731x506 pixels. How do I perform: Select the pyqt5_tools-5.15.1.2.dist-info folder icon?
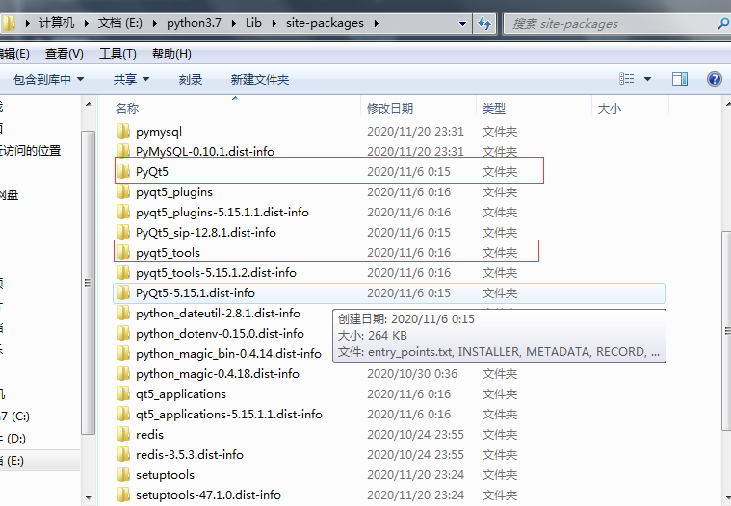(123, 272)
